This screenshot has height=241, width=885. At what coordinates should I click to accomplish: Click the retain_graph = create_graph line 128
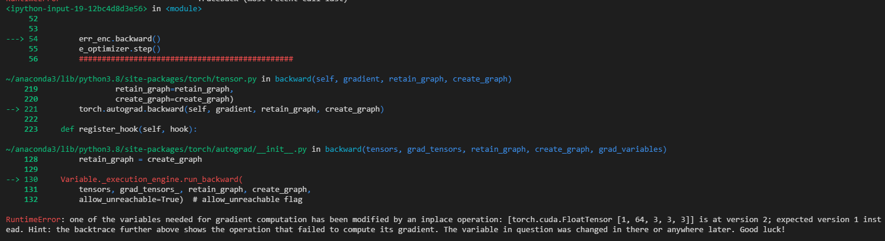pyautogui.click(x=140, y=159)
